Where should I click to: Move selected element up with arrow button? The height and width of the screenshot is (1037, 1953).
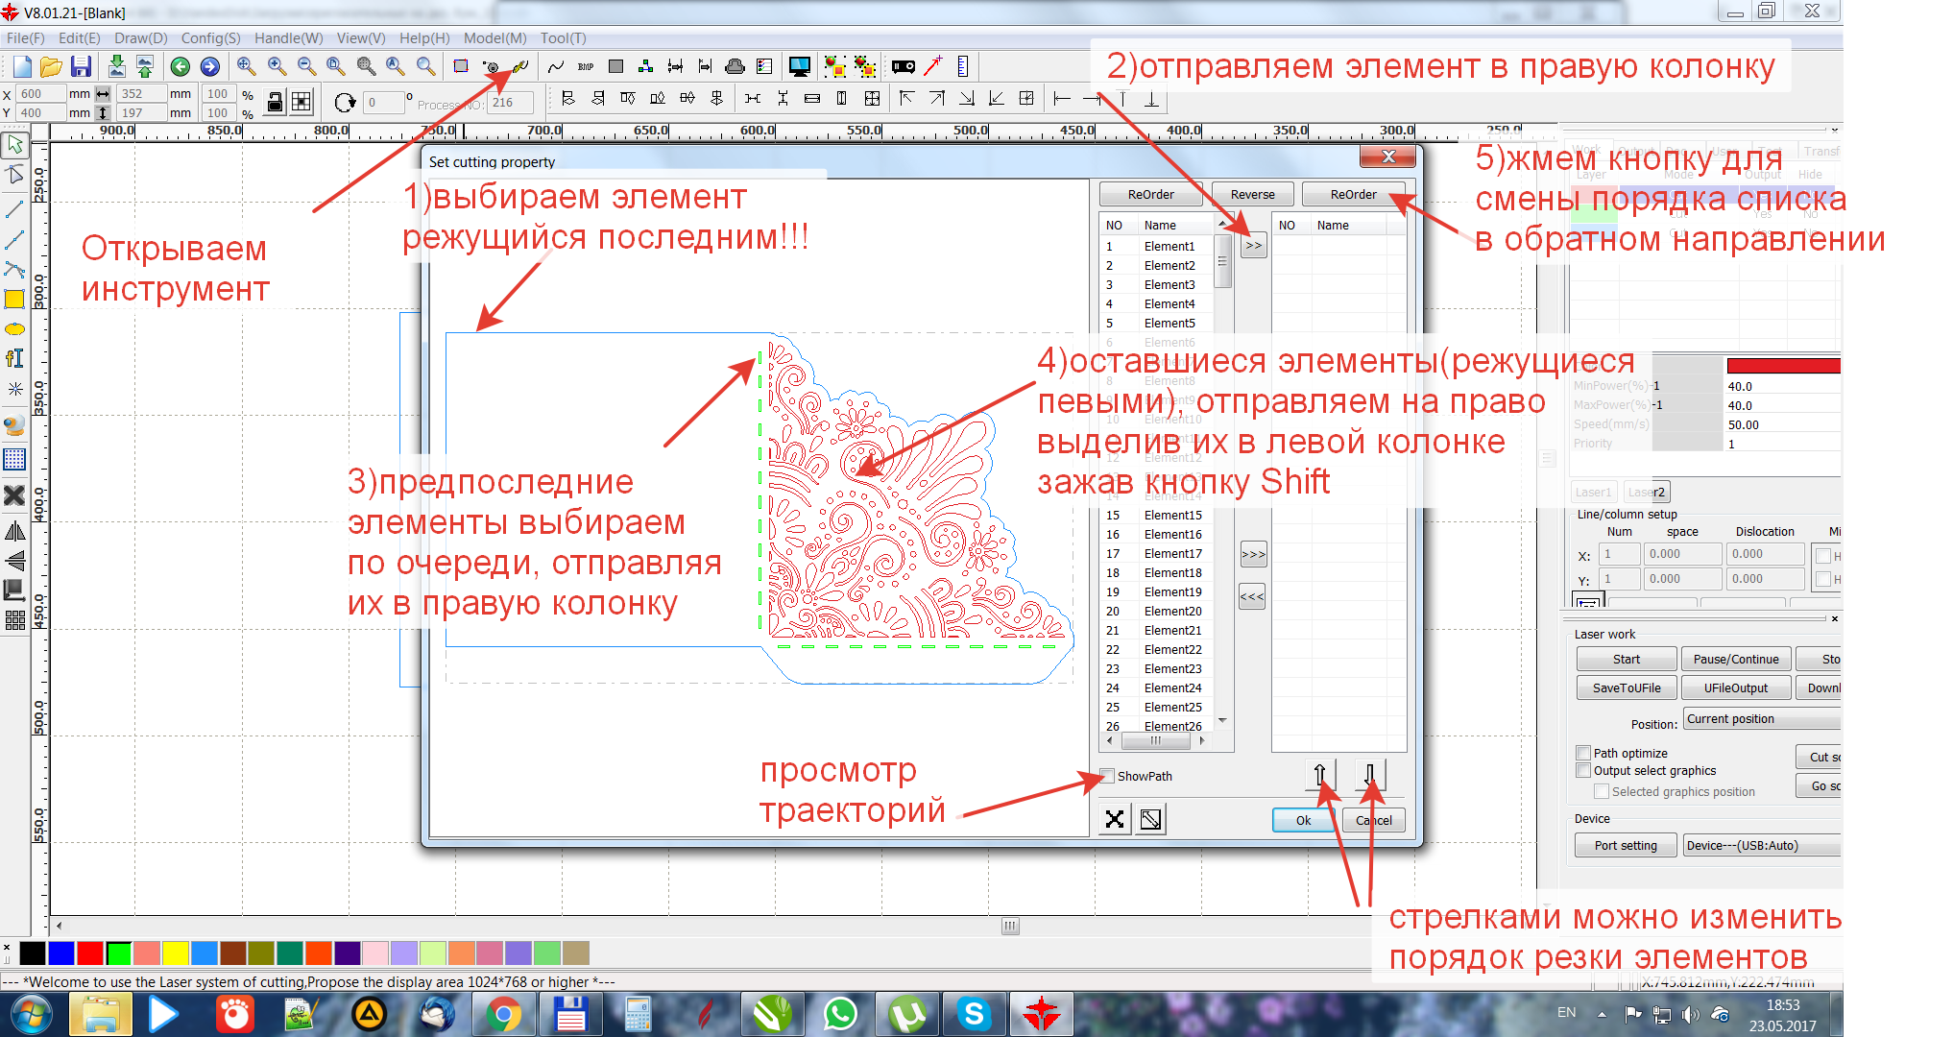(x=1319, y=774)
